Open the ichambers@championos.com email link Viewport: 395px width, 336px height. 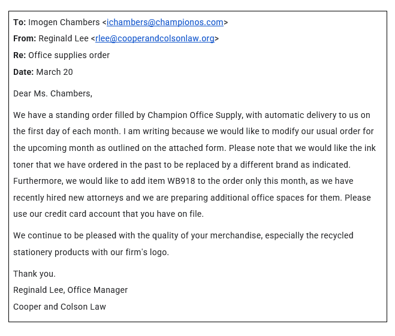coord(165,22)
